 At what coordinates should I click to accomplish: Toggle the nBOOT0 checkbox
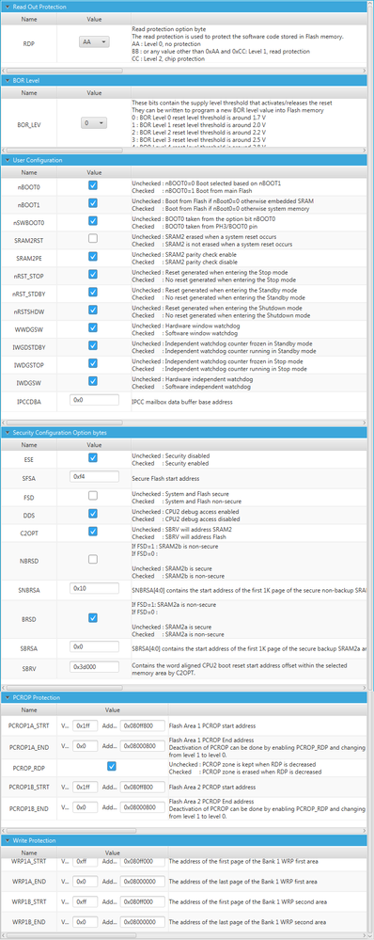point(93,186)
